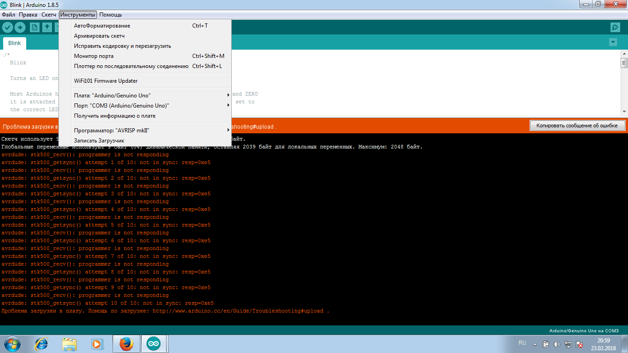
Task: Click the Action Center flag tray icon
Action: click(x=580, y=344)
